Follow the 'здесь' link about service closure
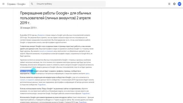 (87, 74)
